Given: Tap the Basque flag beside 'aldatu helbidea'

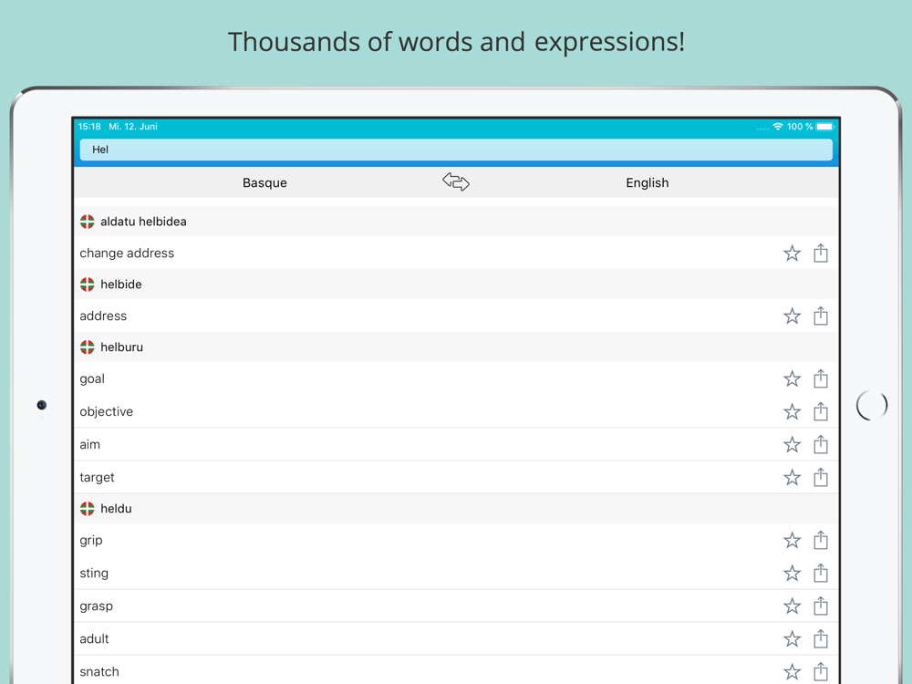Looking at the screenshot, I should [88, 222].
